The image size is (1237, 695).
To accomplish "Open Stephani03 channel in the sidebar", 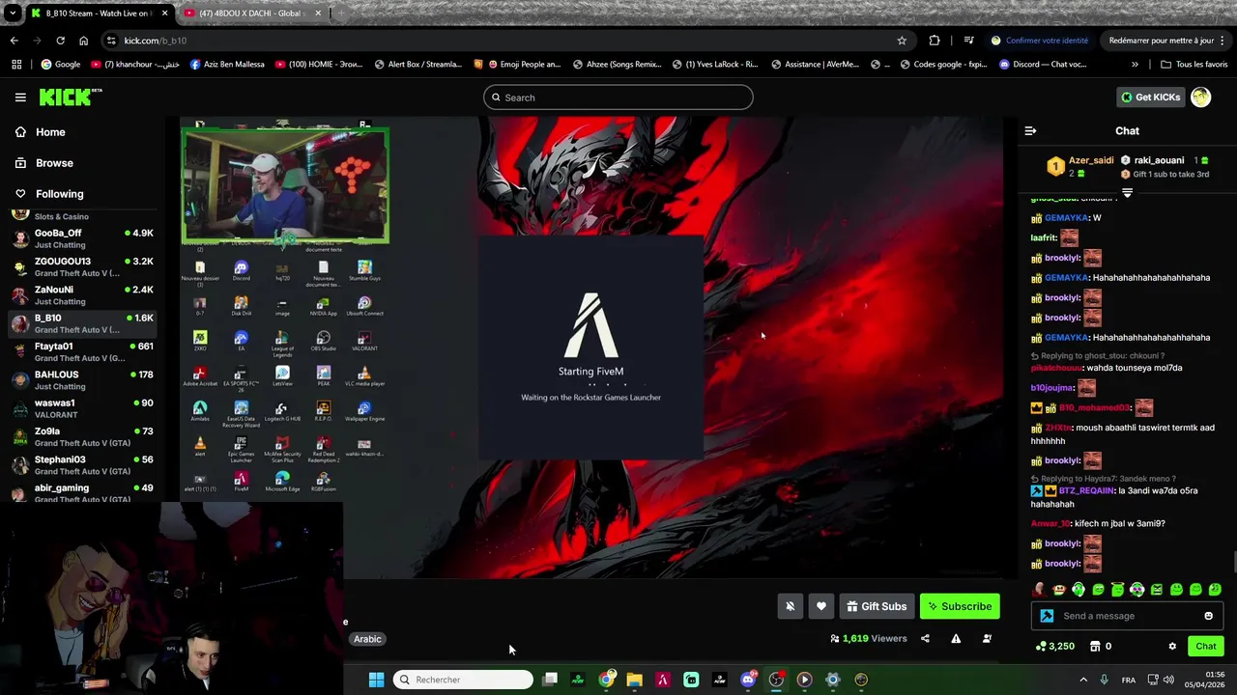I will (x=83, y=464).
